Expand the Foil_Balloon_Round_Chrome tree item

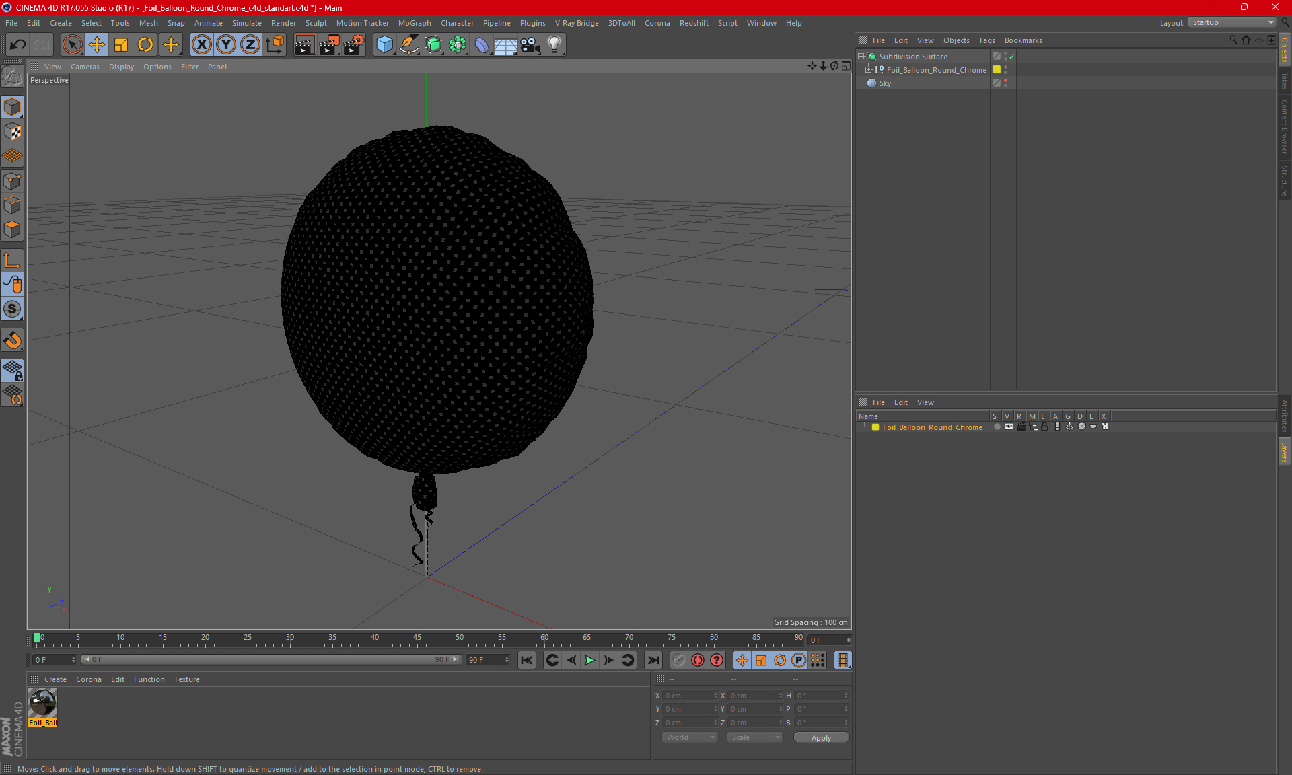pos(868,70)
